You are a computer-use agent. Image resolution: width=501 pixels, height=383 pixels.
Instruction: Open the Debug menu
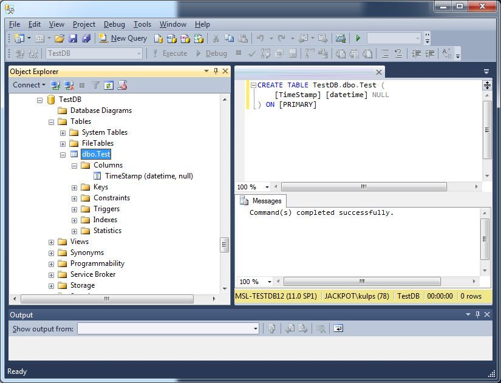114,24
